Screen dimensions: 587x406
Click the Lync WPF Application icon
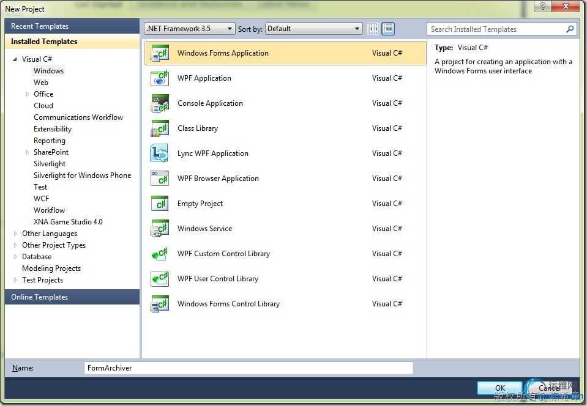coord(160,153)
